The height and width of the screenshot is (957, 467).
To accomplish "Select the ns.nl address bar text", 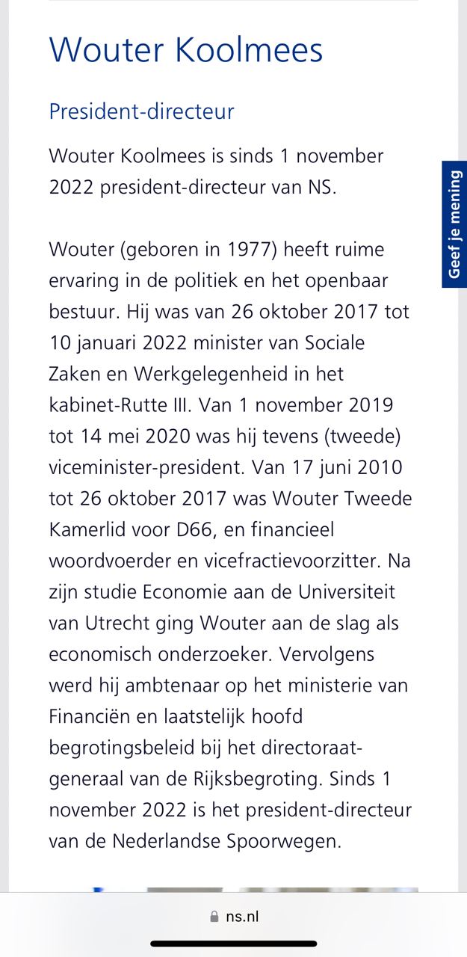I will (241, 917).
